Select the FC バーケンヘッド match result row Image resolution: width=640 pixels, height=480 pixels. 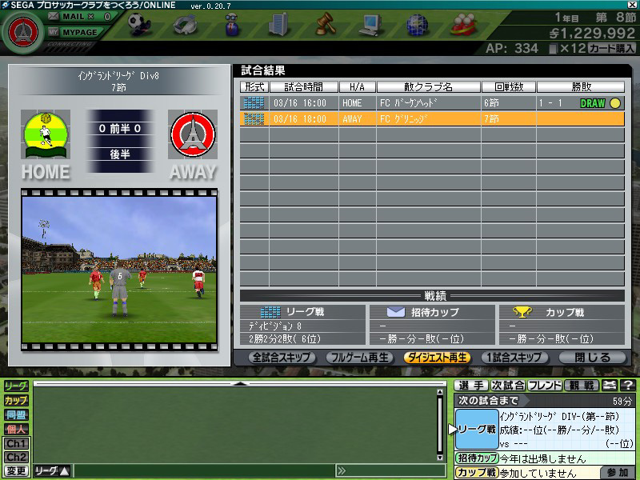(x=432, y=103)
